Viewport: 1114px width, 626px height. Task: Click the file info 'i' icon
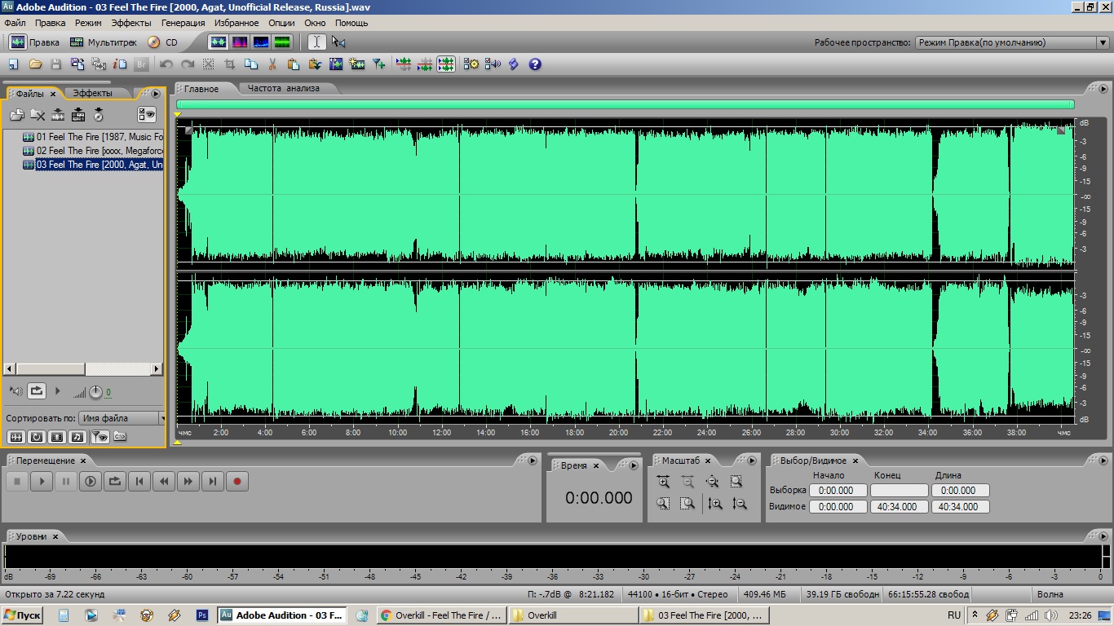(120, 64)
